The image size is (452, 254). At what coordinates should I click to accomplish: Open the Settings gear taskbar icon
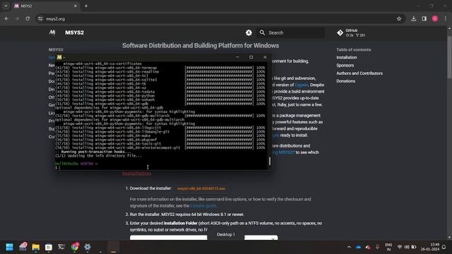(88, 247)
